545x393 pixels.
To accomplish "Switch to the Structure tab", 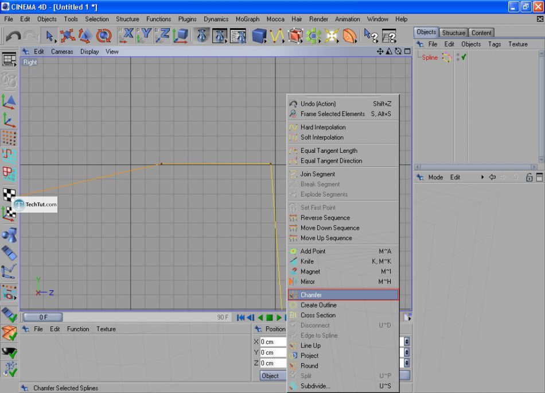I will pos(453,33).
